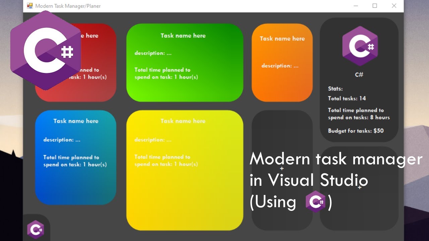Click the "Modern Task Manager/Planer" window title
The height and width of the screenshot is (241, 429).
click(68, 6)
